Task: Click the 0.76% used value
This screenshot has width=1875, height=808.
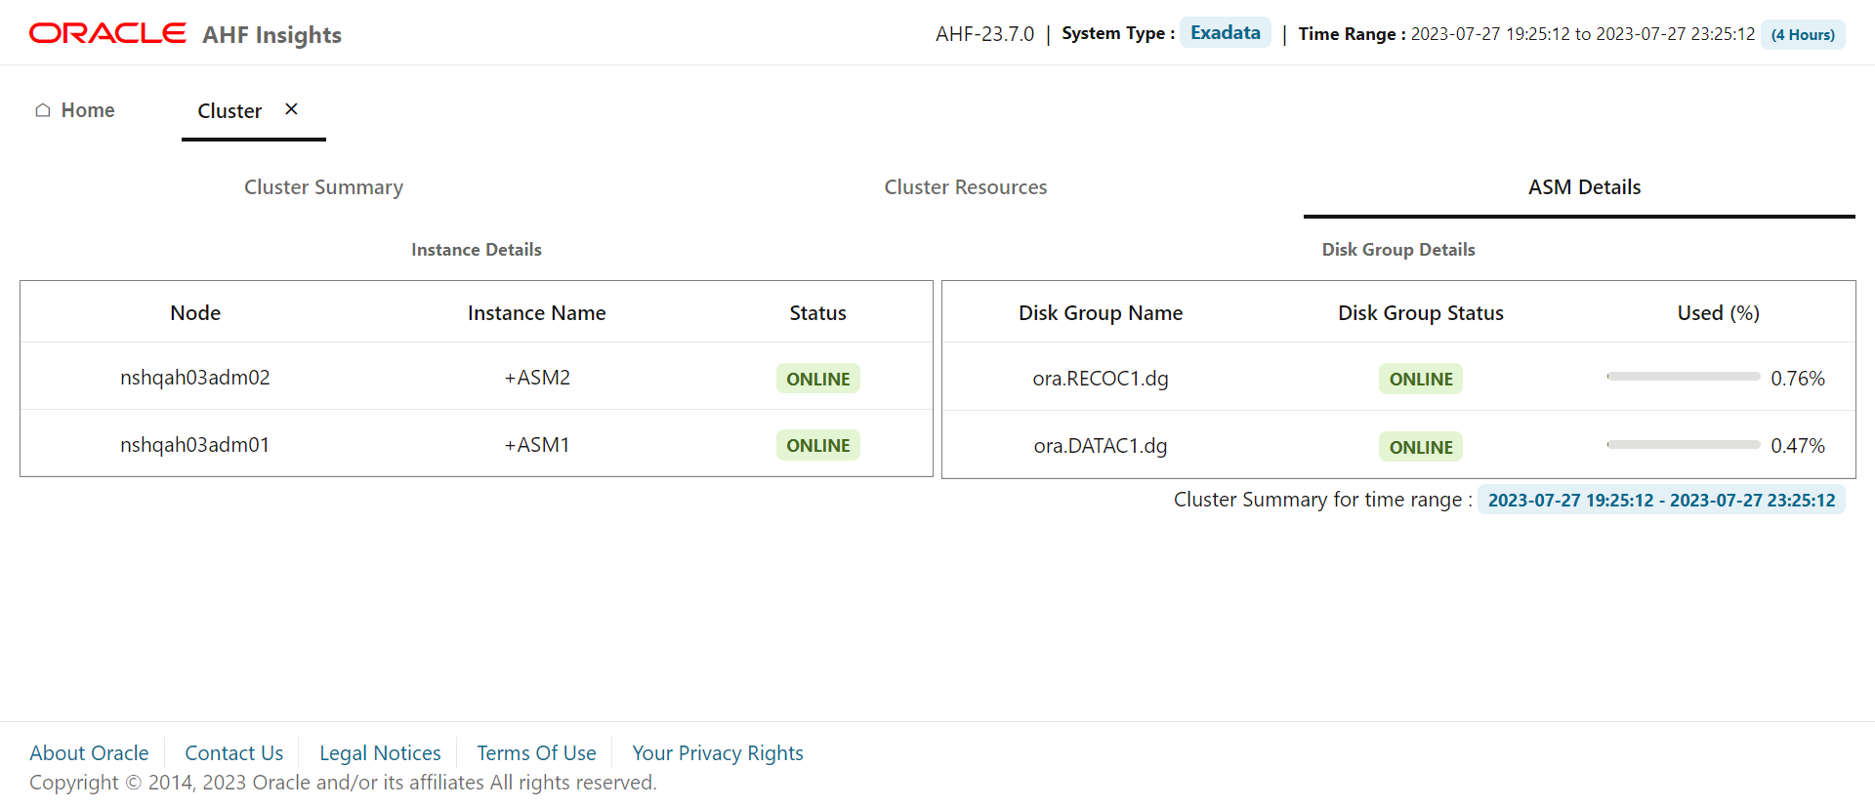Action: (x=1798, y=379)
